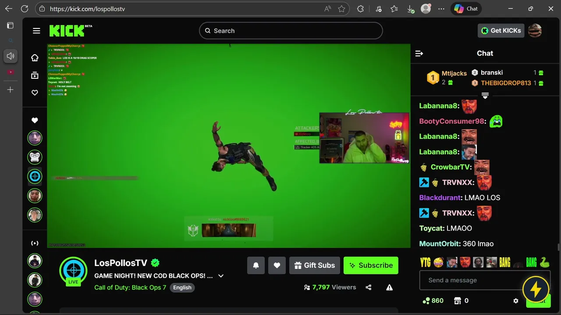This screenshot has width=561, height=315.
Task: Open the Call of Duty: Black Ops 7 category
Action: 130,287
